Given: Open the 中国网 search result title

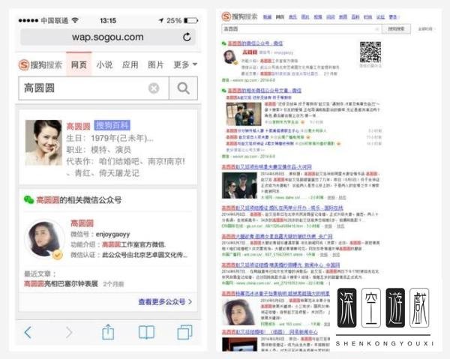Looking at the screenshot, I should 280,265.
